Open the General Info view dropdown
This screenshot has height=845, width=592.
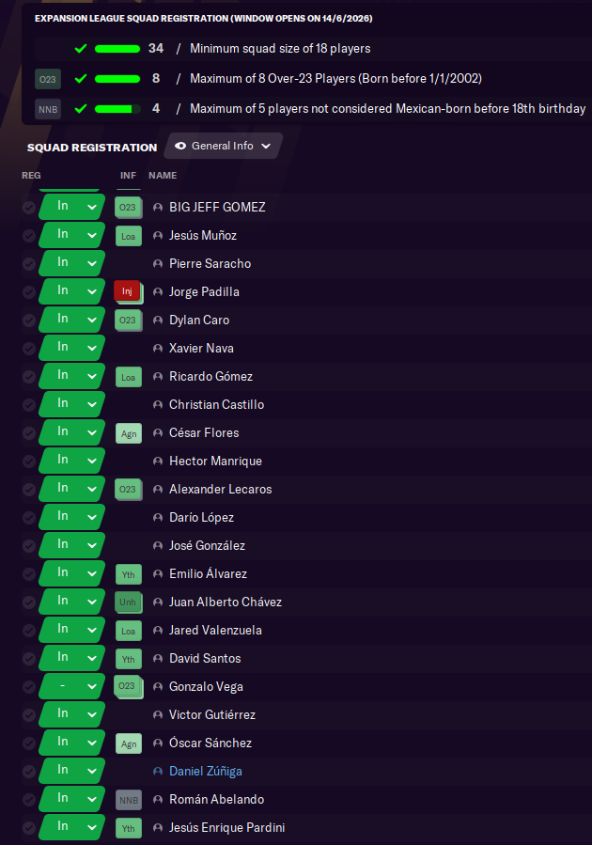(224, 147)
